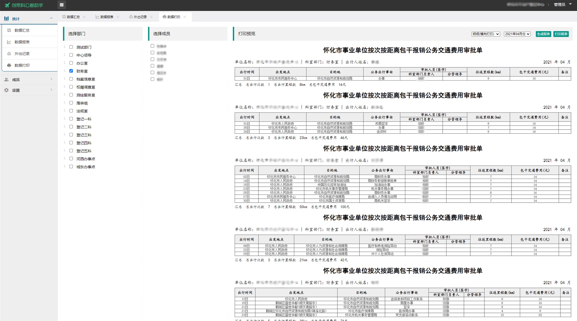The image size is (577, 321).
Task: Select the 登记五科 department label
Action: tap(84, 151)
